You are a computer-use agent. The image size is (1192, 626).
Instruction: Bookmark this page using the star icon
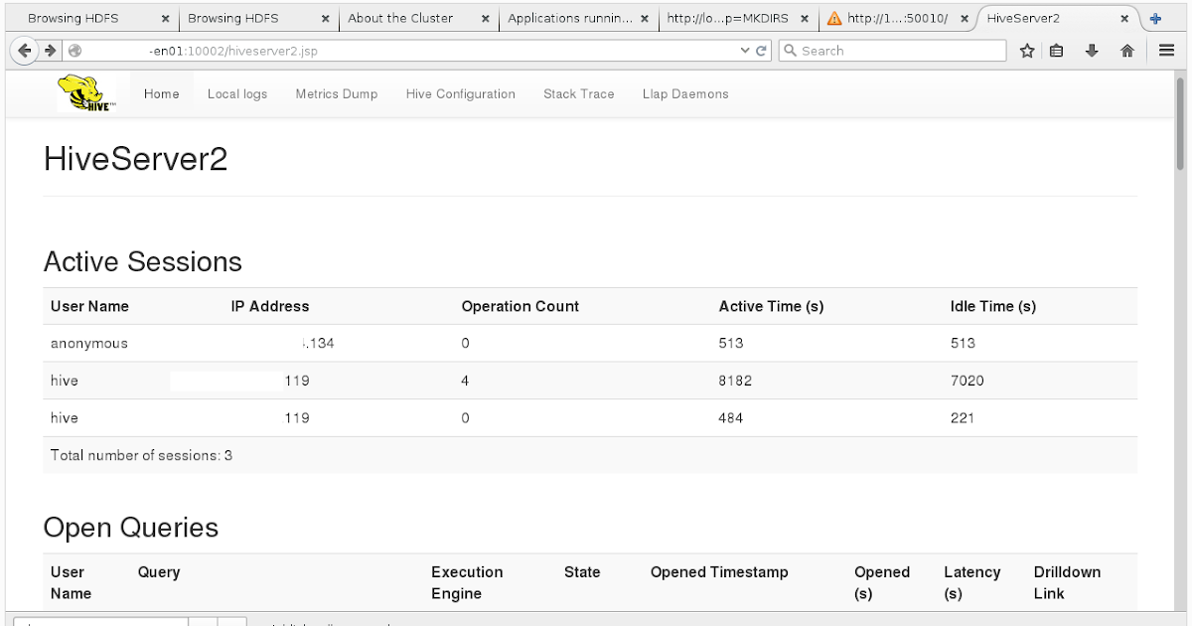coord(1027,50)
